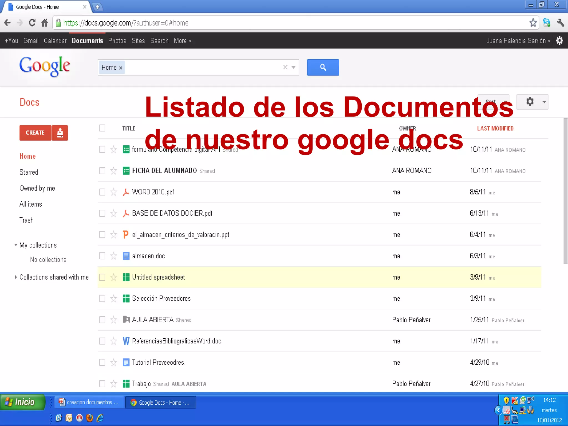Click the taskbar clock showing 14:12
Image resolution: width=568 pixels, height=426 pixels.
coord(549,400)
